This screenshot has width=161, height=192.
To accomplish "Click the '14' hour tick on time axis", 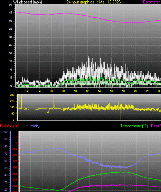I will 99,91.
